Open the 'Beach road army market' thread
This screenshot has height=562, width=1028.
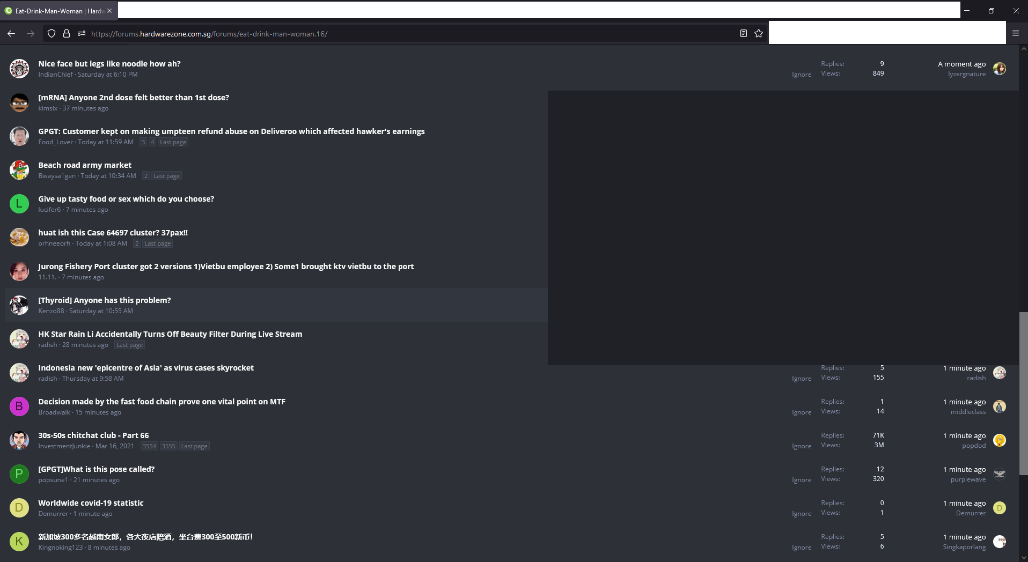click(x=85, y=165)
